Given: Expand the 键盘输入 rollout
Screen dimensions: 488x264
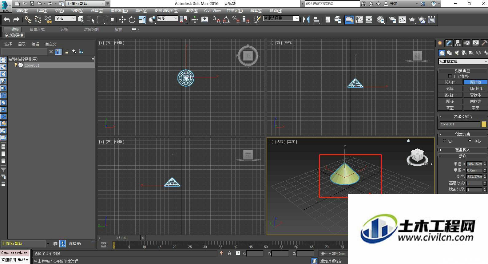Looking at the screenshot, I should (x=463, y=150).
